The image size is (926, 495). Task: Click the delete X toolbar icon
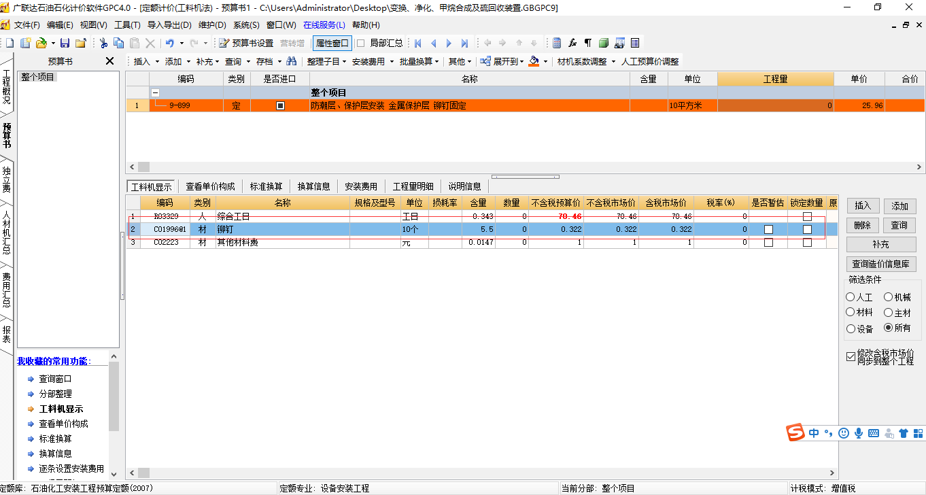[150, 43]
